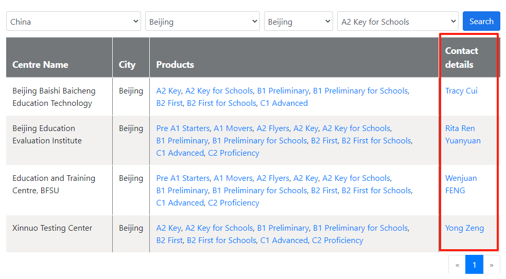This screenshot has width=506, height=279.
Task: Click A1 Movers in Beijing Education Evaluation row
Action: [233, 128]
